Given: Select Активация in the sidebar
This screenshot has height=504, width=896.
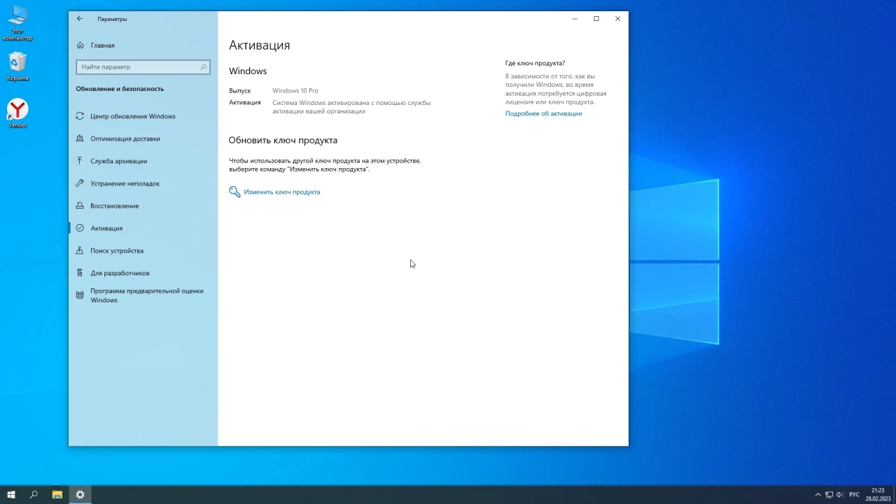Looking at the screenshot, I should click(x=143, y=228).
